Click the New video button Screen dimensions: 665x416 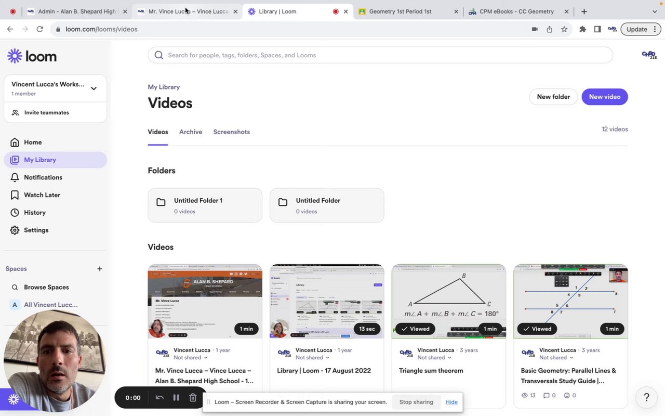604,97
